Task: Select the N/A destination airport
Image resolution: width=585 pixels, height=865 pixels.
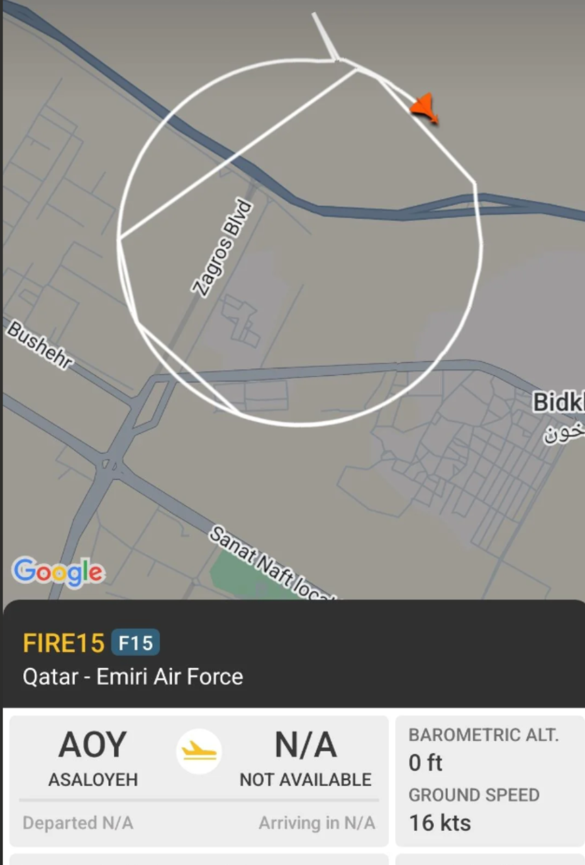Action: 305,745
